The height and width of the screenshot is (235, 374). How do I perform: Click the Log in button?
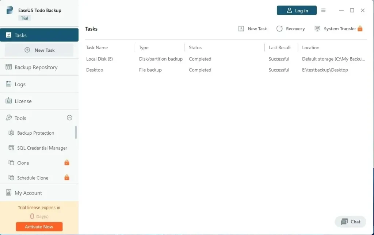tap(297, 10)
